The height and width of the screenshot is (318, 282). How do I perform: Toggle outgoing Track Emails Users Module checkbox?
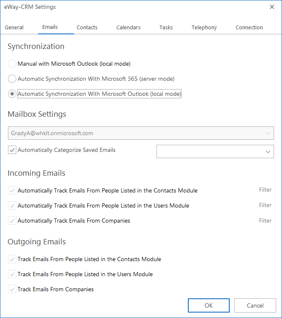12,274
